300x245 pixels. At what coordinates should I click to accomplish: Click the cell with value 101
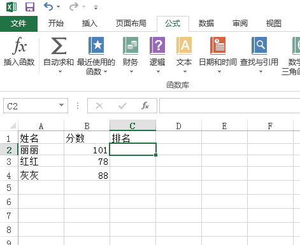tap(87, 150)
